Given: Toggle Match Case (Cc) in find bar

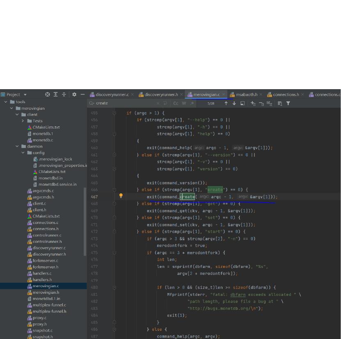Looking at the screenshot, I should pyautogui.click(x=176, y=103).
